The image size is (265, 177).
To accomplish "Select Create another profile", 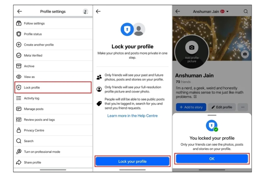I will click(53, 45).
